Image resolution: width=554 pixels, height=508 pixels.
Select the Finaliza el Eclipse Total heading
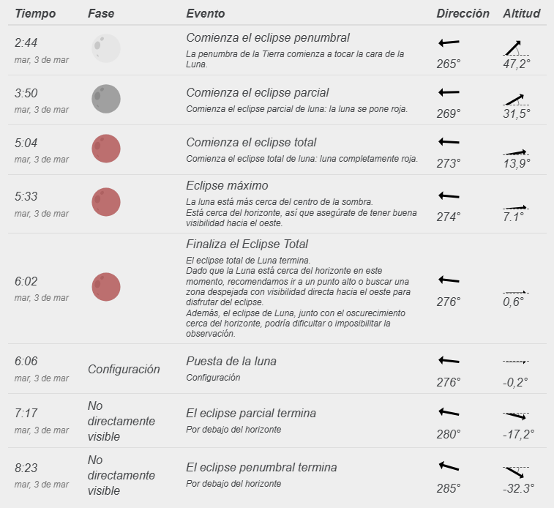247,244
